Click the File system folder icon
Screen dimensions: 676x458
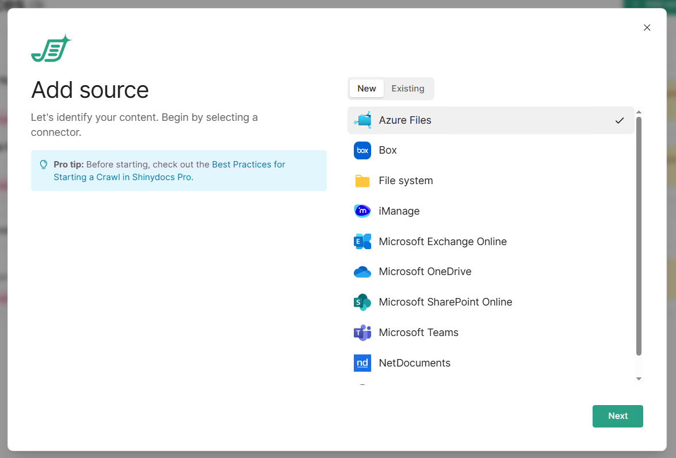click(x=362, y=181)
